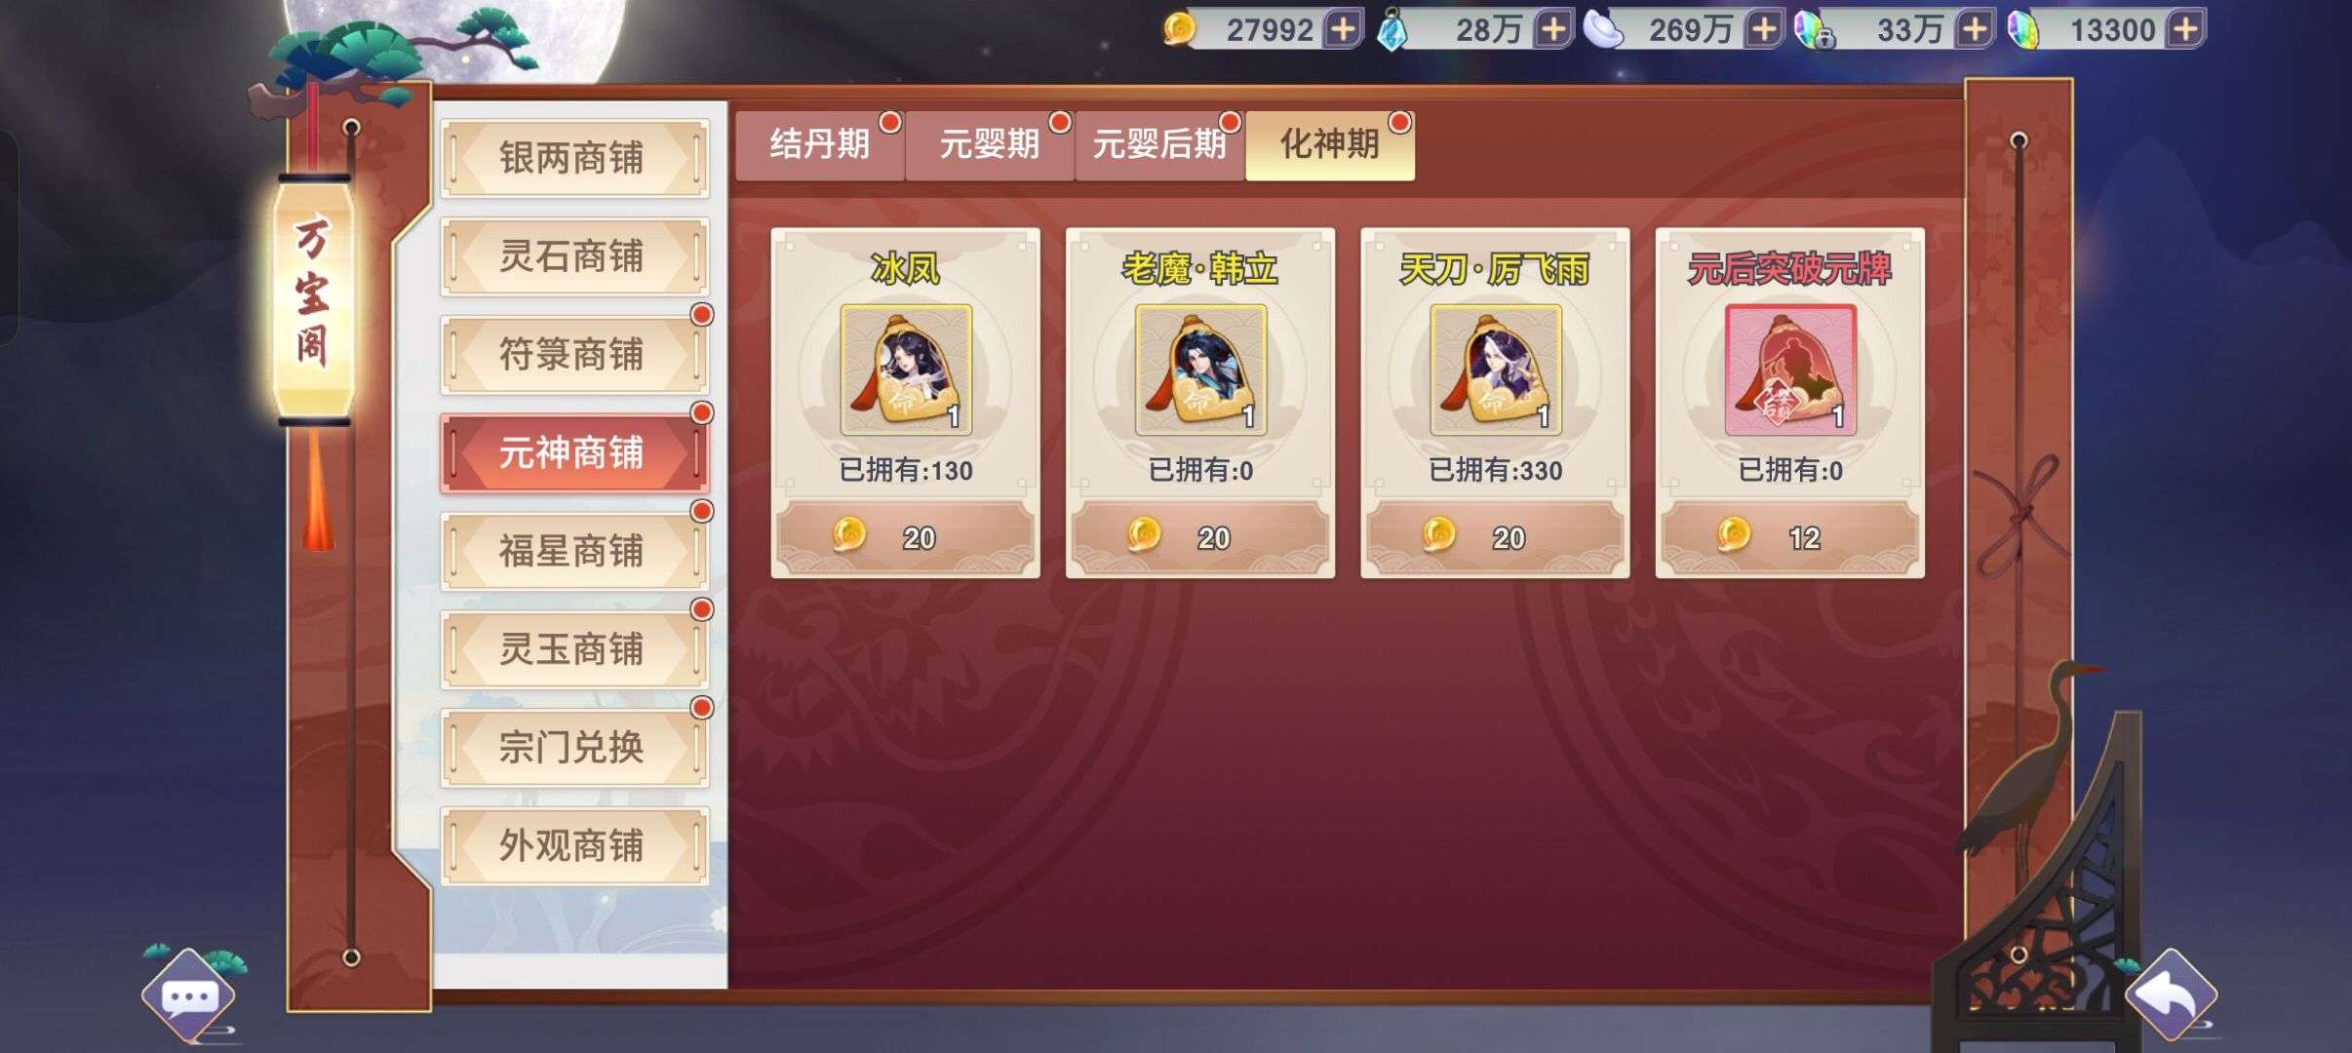This screenshot has width=2352, height=1053.
Task: Switch to the 元婴期 tab
Action: pos(989,145)
